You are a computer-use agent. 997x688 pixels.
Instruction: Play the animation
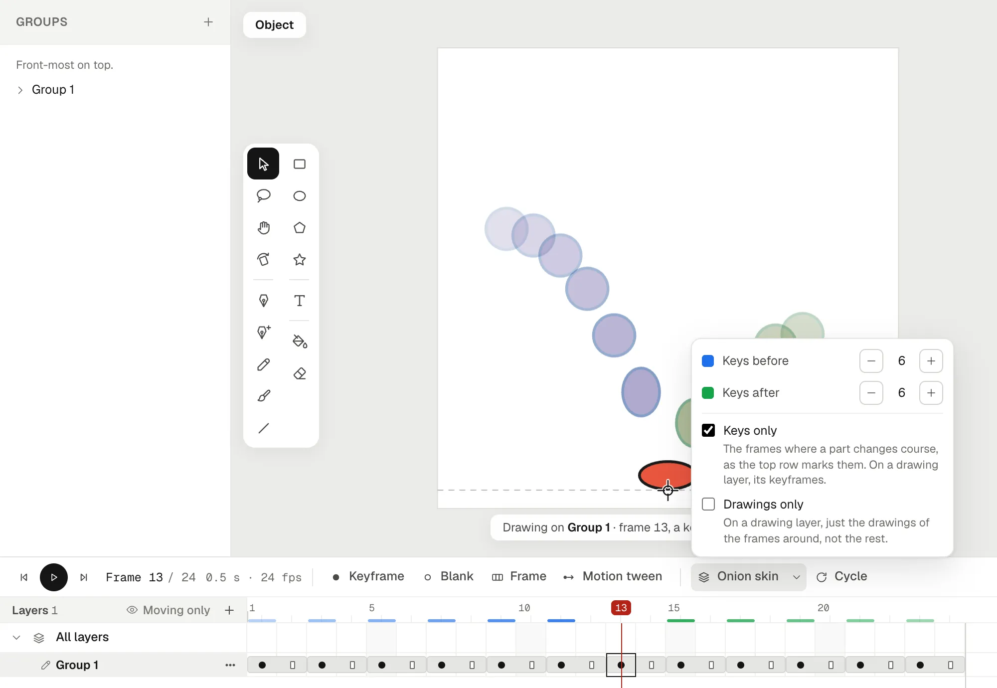click(54, 577)
